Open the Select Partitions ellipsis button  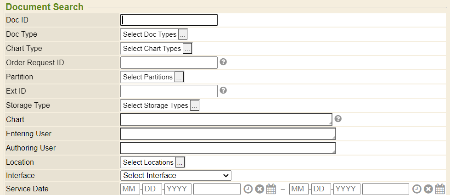179,77
